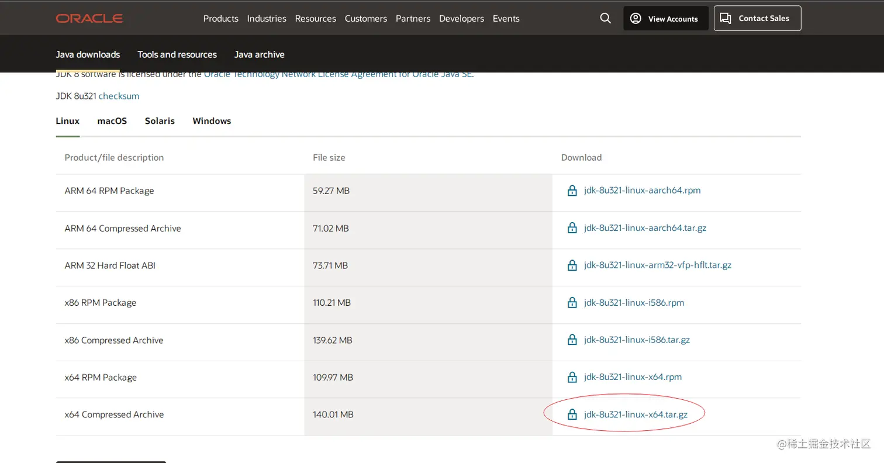Click lock icon beside arm32-vfp-hflt download
884x463 pixels.
coord(572,265)
